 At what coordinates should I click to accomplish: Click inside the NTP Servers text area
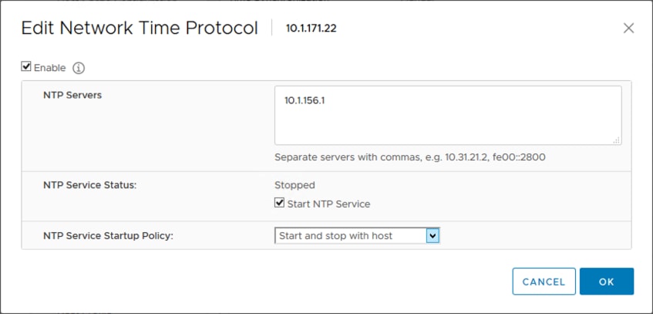[x=448, y=116]
